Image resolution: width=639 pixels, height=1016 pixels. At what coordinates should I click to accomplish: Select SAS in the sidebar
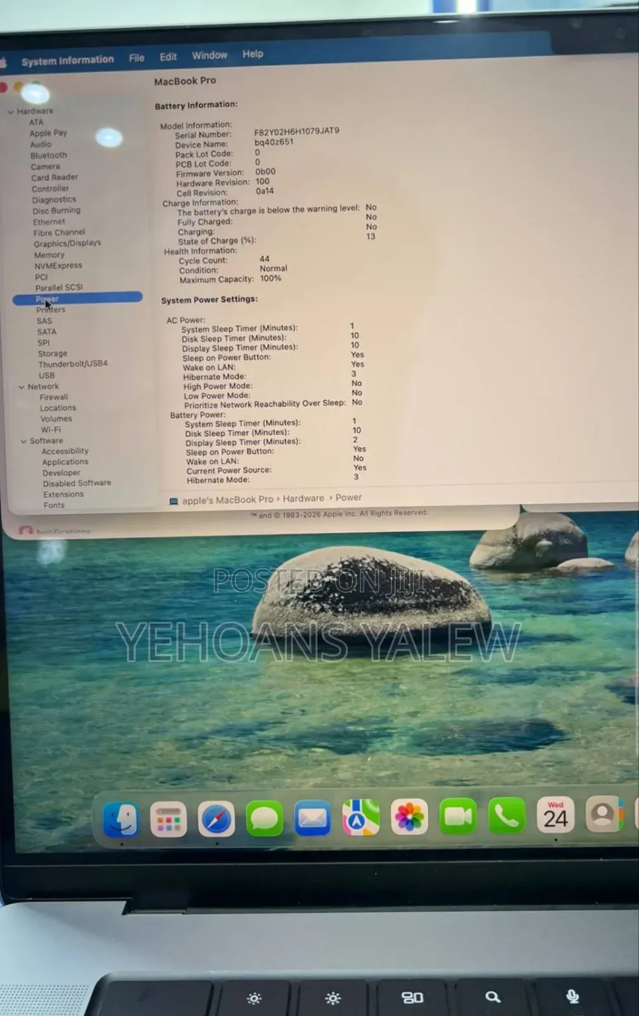44,321
